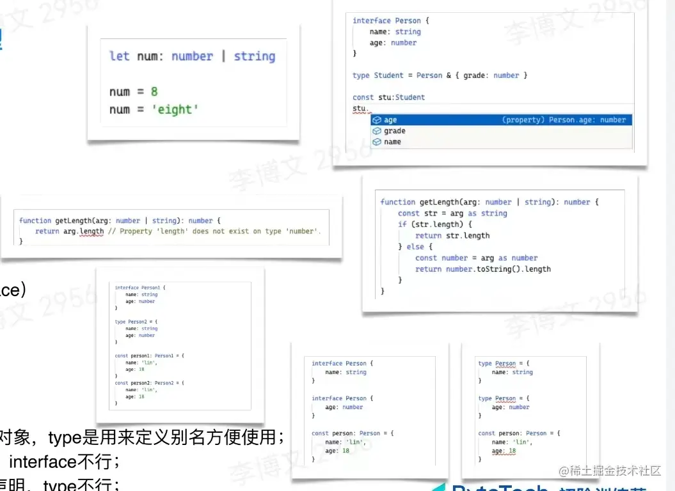This screenshot has width=675, height=491.
Task: Open the Person1/Person2 code snippet thumbnail
Action: 180,345
